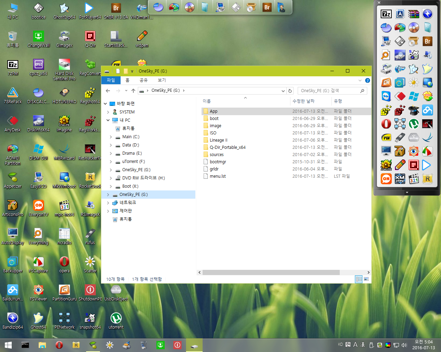
Task: Open ChangeWall desktop icon
Action: point(39,39)
